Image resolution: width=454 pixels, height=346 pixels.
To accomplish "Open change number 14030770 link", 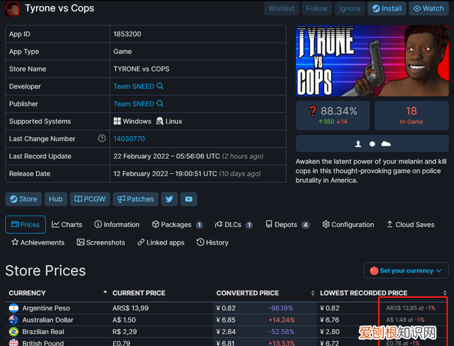I will pos(129,139).
